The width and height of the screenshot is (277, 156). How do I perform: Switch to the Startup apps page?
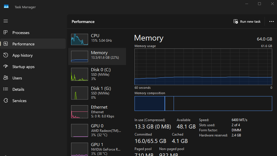click(x=33, y=66)
